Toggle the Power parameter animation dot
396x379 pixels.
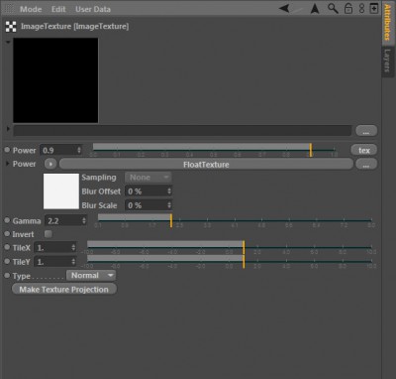7,150
